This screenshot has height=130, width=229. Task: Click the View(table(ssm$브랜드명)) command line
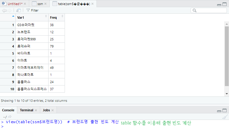[x=34, y=122]
